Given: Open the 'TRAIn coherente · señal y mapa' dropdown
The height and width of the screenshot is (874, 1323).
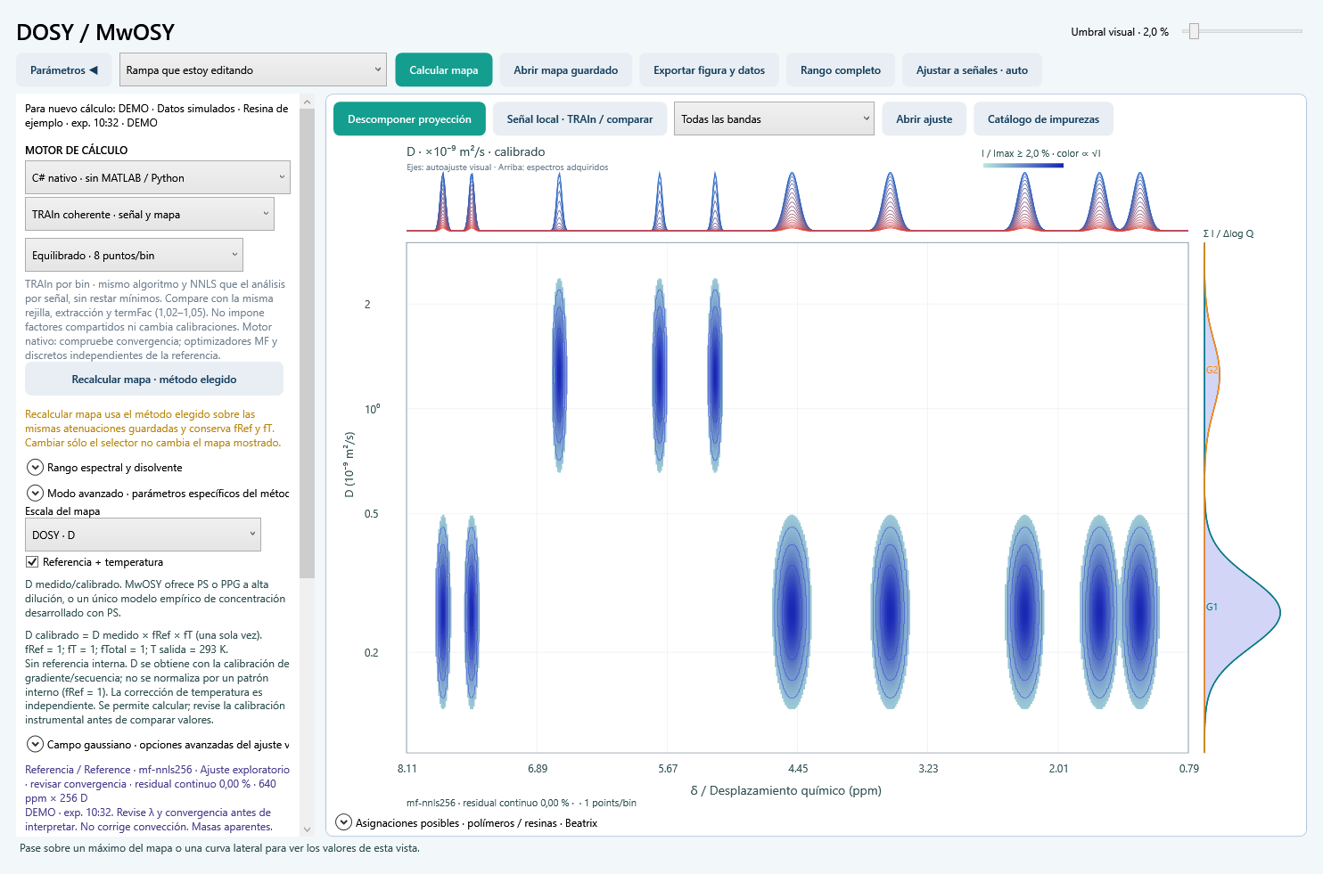Looking at the screenshot, I should (x=150, y=215).
